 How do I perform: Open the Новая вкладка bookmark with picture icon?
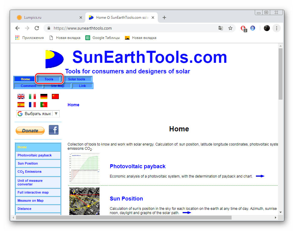(141, 38)
